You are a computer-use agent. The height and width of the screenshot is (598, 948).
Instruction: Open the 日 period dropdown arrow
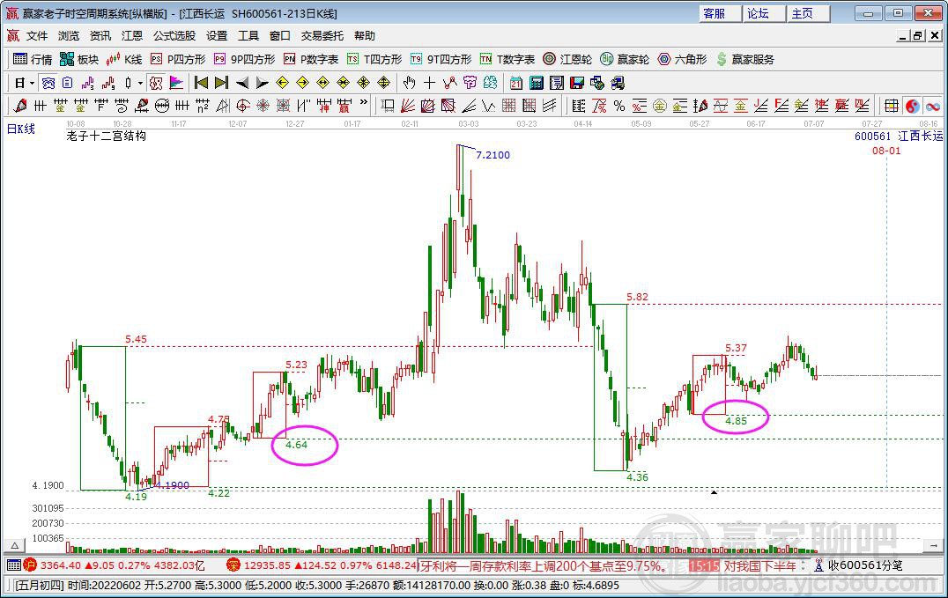tap(32, 83)
